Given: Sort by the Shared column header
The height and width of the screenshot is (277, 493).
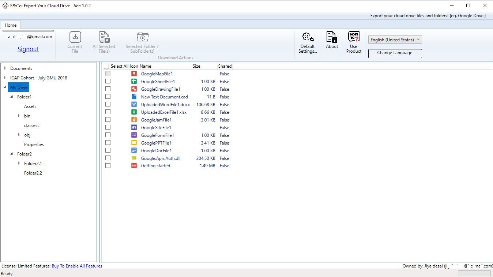Looking at the screenshot, I should (225, 66).
